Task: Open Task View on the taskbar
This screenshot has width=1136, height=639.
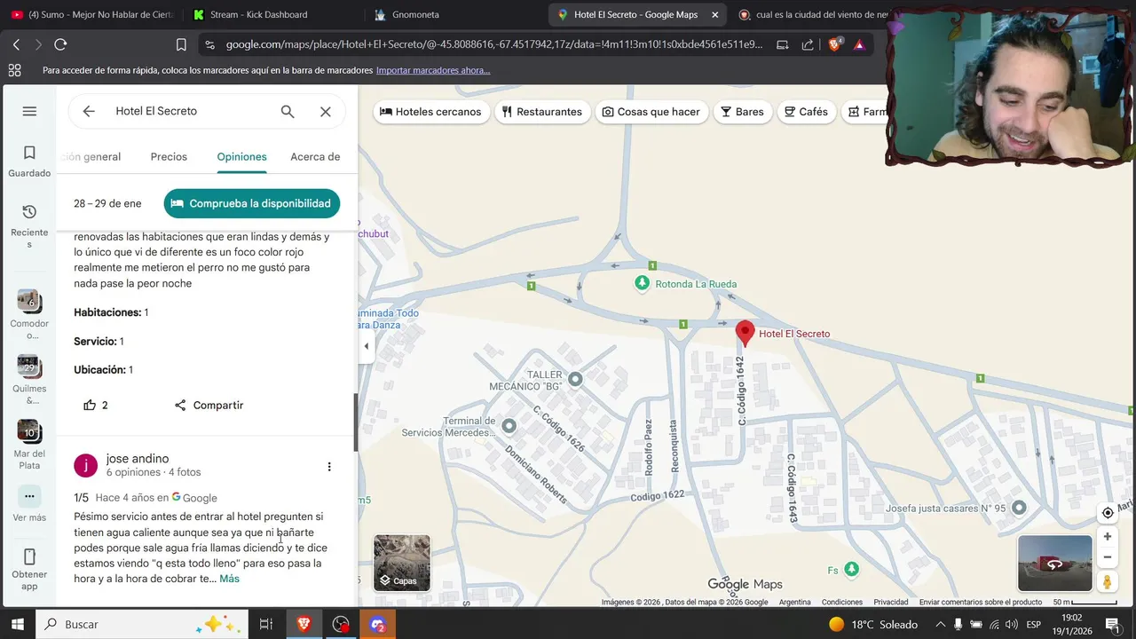Action: pos(265,624)
